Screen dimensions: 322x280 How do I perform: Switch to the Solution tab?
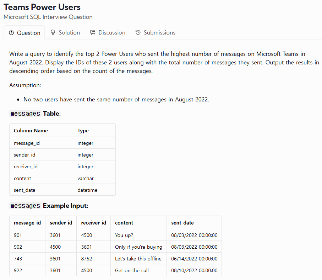click(x=65, y=32)
